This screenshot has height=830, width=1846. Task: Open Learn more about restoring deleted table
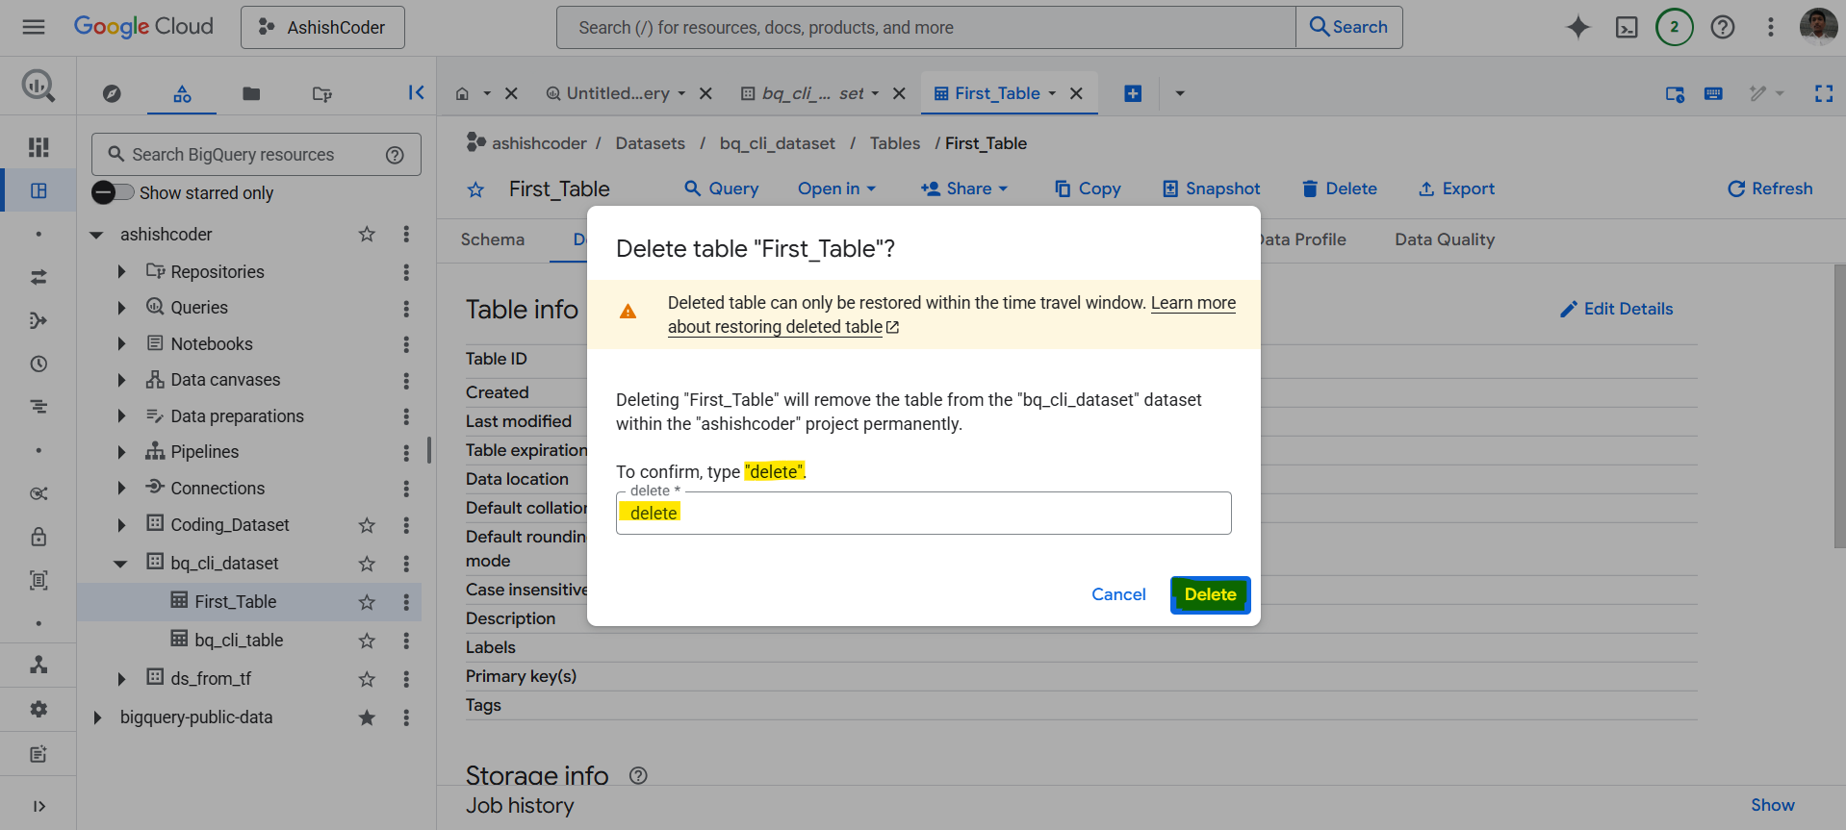951,314
